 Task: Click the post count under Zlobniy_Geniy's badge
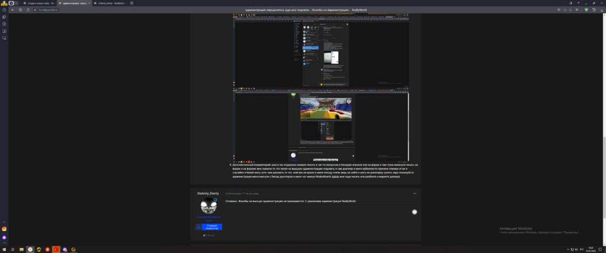pos(208,235)
